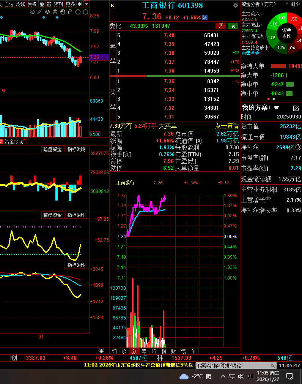Click 净小单 green bar
Image resolution: width=302 pixels, height=384 pixels.
(289, 93)
